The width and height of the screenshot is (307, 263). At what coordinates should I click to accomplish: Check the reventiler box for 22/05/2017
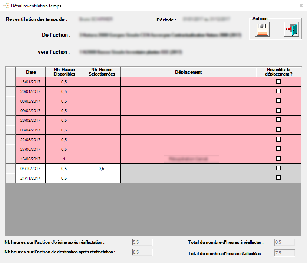click(x=278, y=139)
